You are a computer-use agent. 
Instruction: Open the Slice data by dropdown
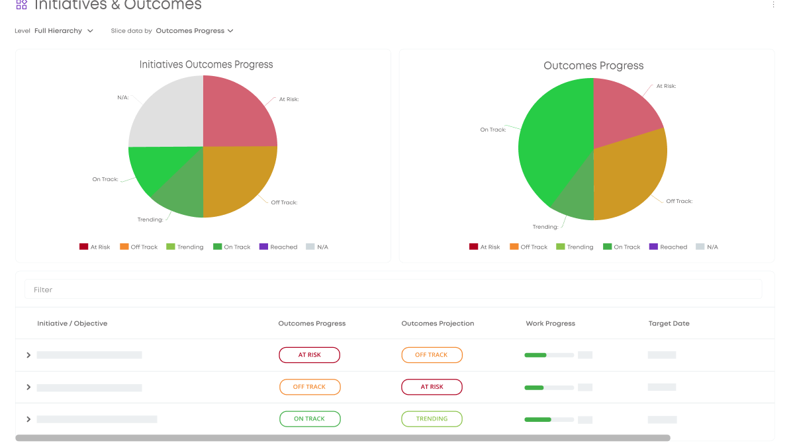195,31
